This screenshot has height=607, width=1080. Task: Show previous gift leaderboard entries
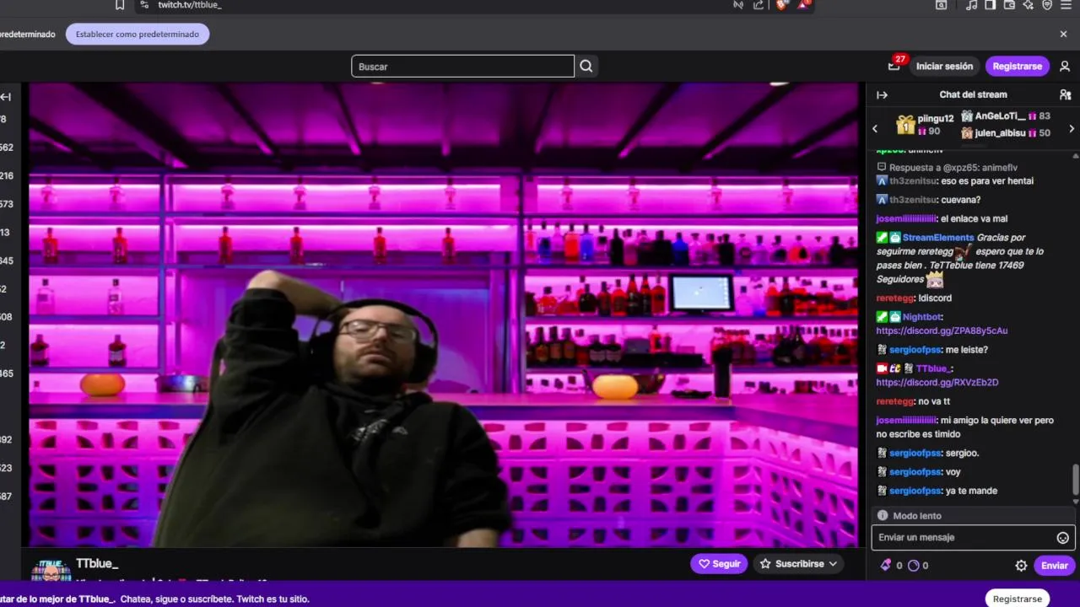(875, 128)
